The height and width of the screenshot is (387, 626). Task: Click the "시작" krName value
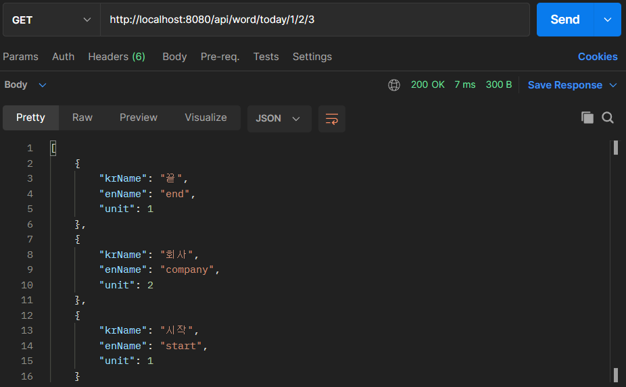176,330
